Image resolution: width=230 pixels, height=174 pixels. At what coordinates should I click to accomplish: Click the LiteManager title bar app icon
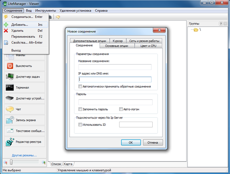point(5,4)
